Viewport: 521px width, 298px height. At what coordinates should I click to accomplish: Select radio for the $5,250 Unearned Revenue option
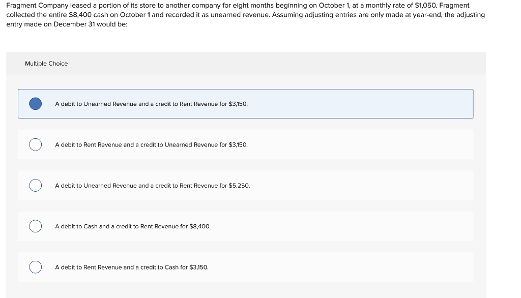tap(35, 186)
